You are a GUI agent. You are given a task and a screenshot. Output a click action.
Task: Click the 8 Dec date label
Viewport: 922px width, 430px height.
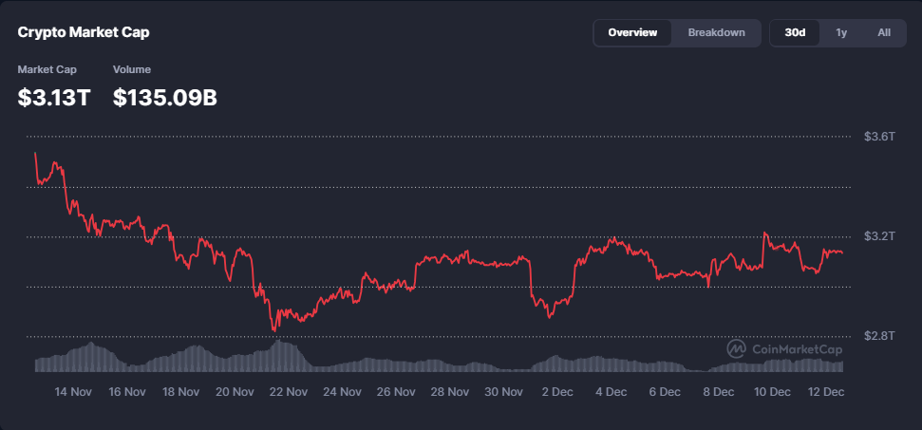click(719, 391)
